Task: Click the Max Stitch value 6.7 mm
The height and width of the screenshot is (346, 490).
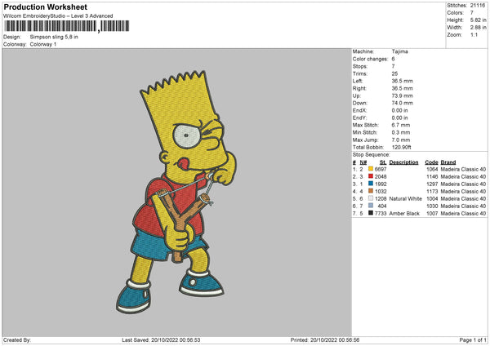Action: coord(401,125)
